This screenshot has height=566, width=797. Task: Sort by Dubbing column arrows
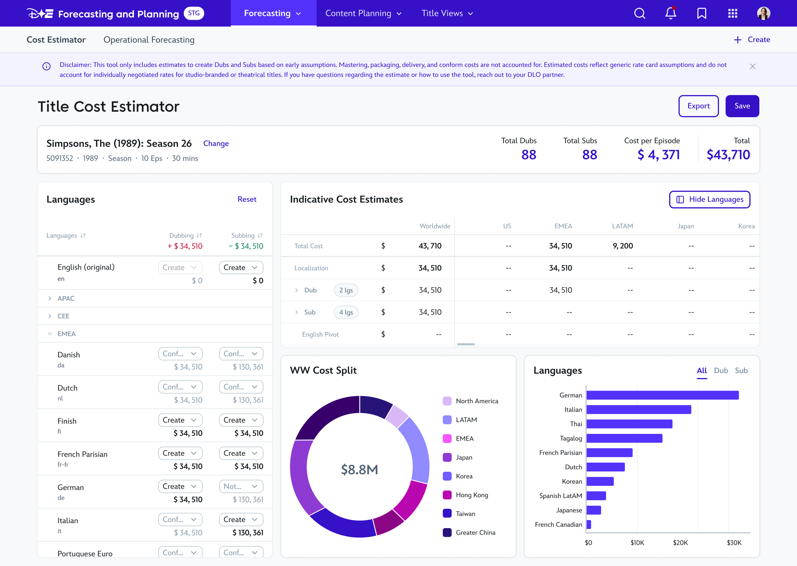199,236
